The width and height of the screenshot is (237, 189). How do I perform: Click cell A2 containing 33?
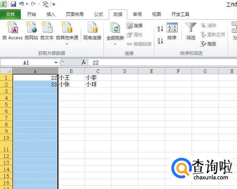pyautogui.click(x=36, y=85)
